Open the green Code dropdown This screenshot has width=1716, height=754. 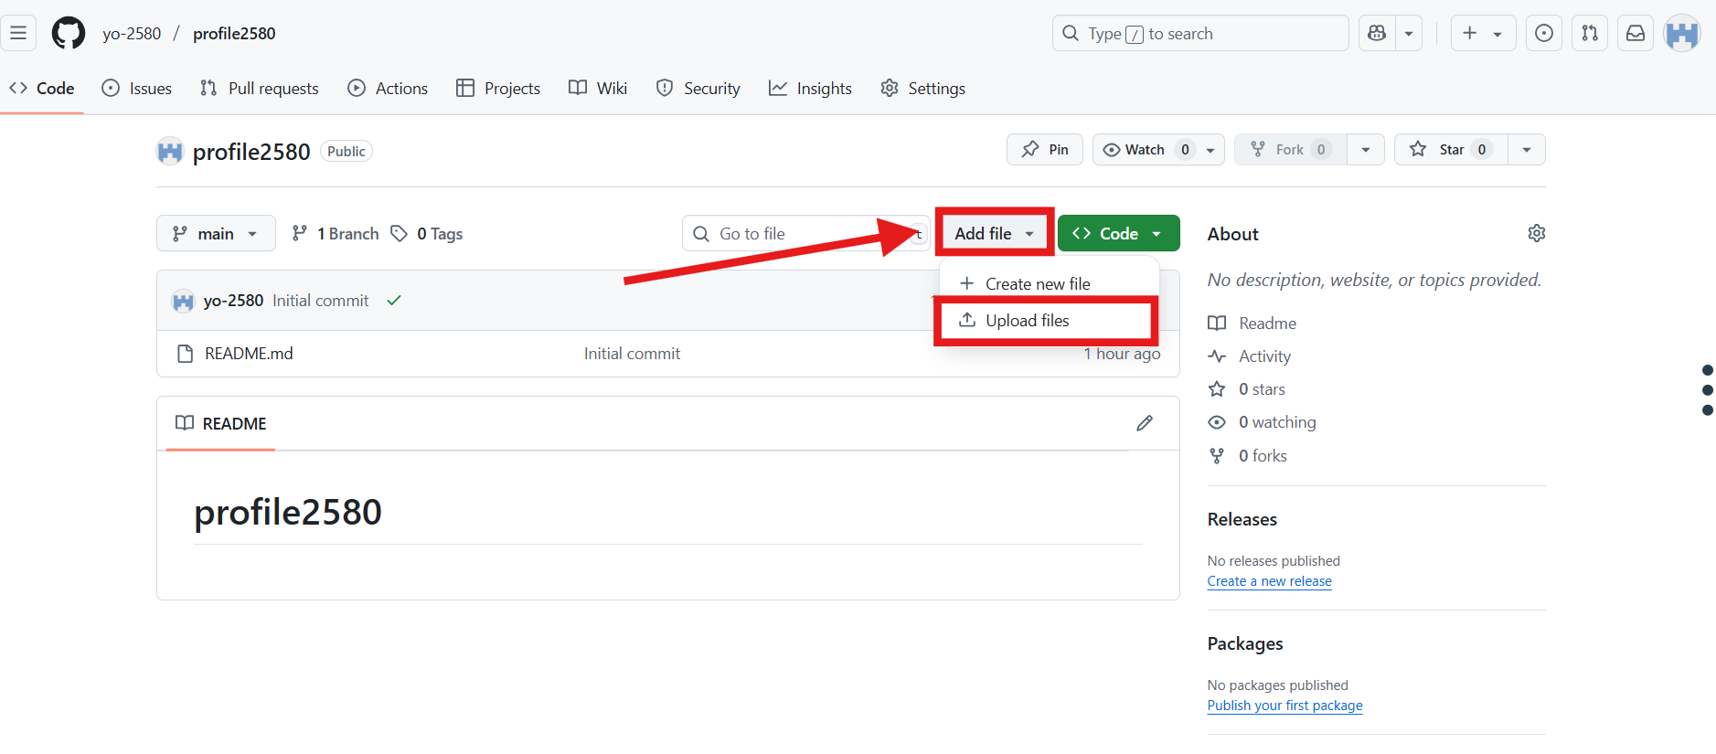point(1119,234)
